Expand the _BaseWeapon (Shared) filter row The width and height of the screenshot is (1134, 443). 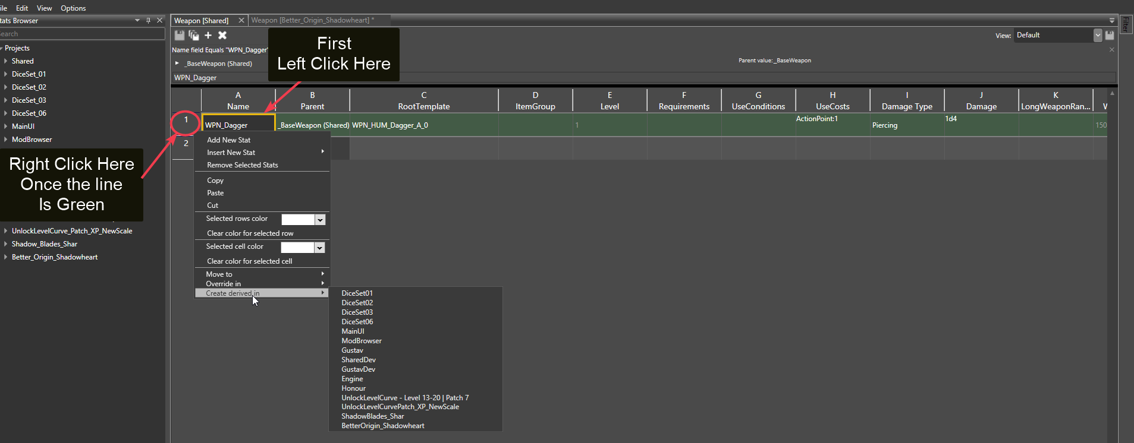[177, 64]
